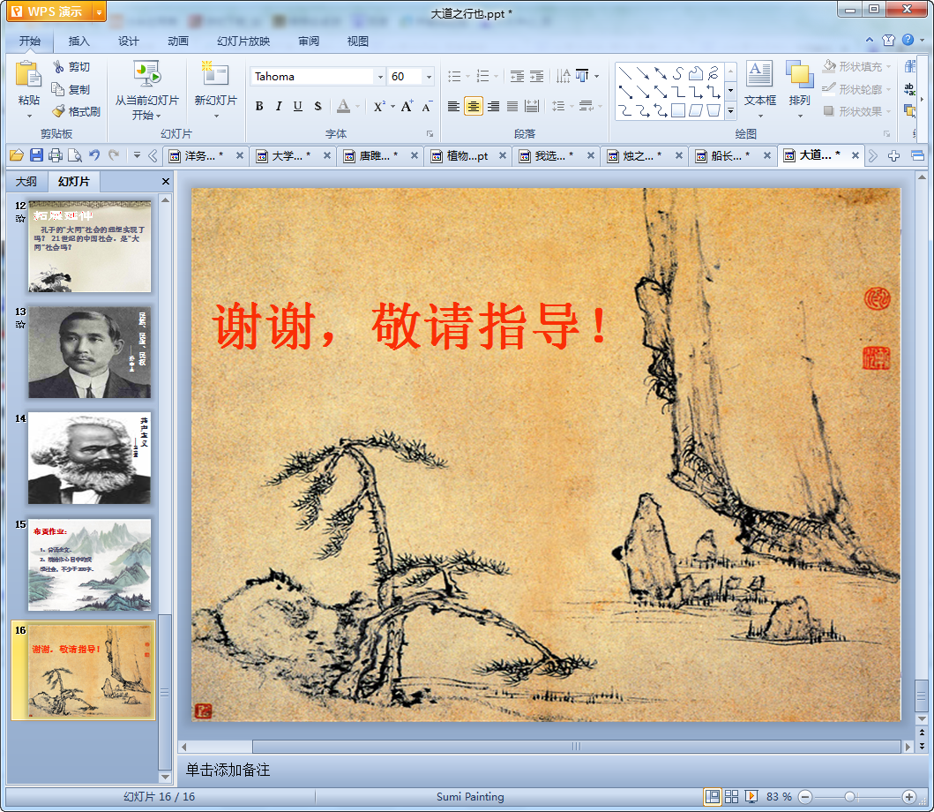Viewport: 934px width, 812px height.
Task: Open the text box tool icon
Action: [759, 74]
